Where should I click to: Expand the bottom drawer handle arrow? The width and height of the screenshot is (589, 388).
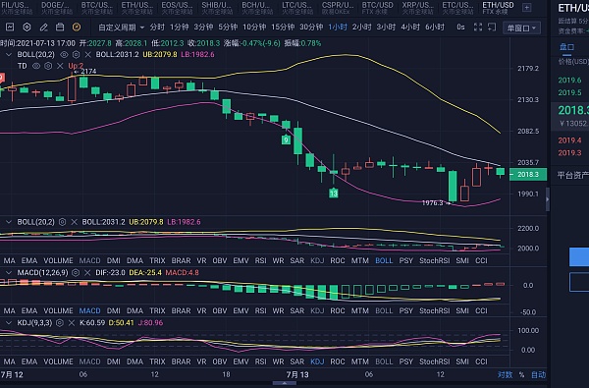pyautogui.click(x=285, y=383)
